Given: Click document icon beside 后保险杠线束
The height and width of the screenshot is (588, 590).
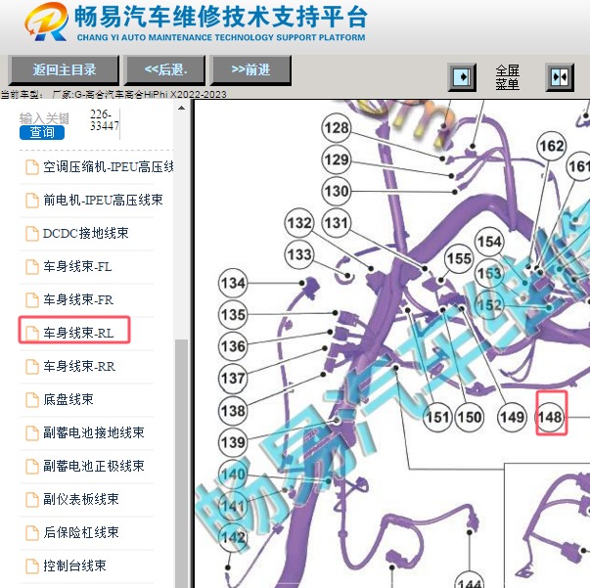Looking at the screenshot, I should (x=32, y=532).
